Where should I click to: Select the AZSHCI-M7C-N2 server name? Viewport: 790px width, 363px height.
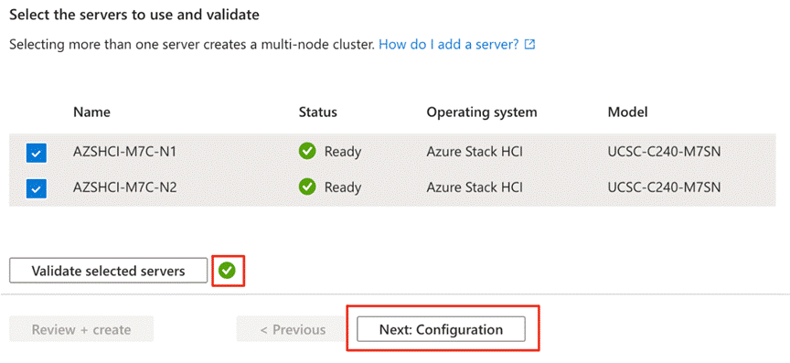[x=125, y=187]
